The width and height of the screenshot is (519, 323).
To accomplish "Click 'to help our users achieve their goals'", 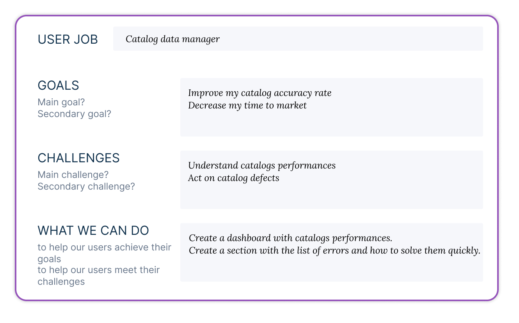I will click(104, 253).
